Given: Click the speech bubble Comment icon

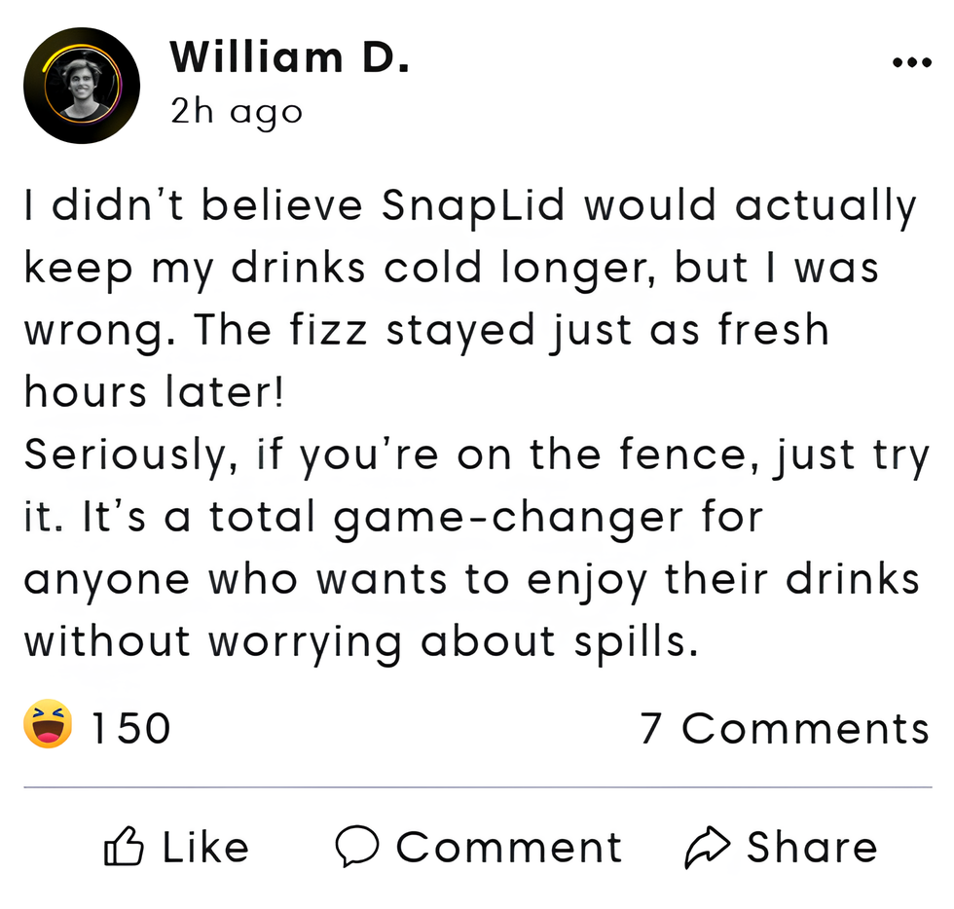Looking at the screenshot, I should pos(357,848).
